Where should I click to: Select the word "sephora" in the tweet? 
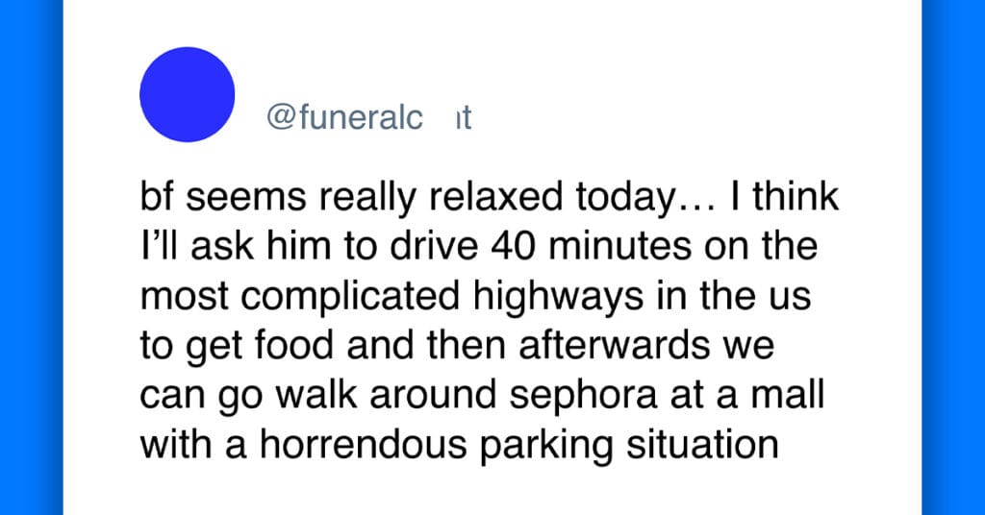point(583,397)
